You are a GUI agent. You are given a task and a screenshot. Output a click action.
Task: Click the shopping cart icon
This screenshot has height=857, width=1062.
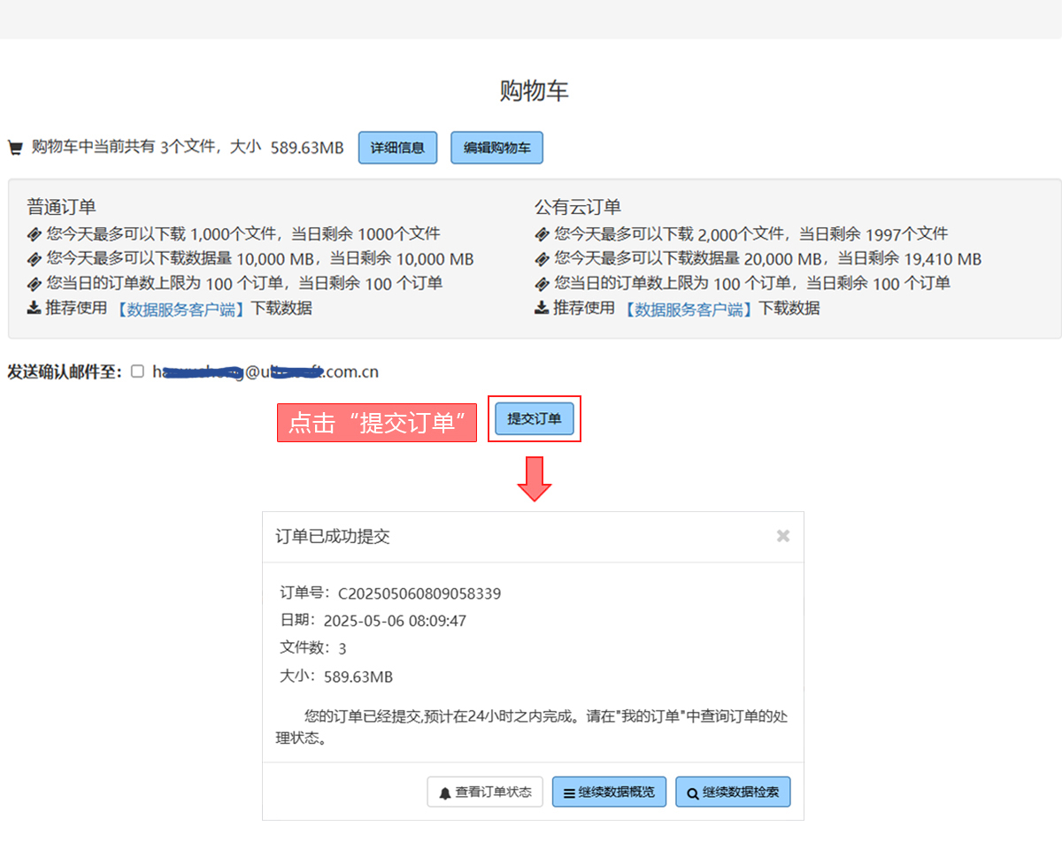tap(14, 148)
